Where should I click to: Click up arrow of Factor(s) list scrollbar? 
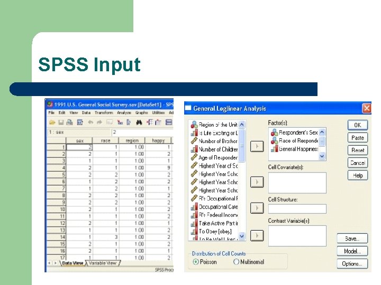point(322,132)
